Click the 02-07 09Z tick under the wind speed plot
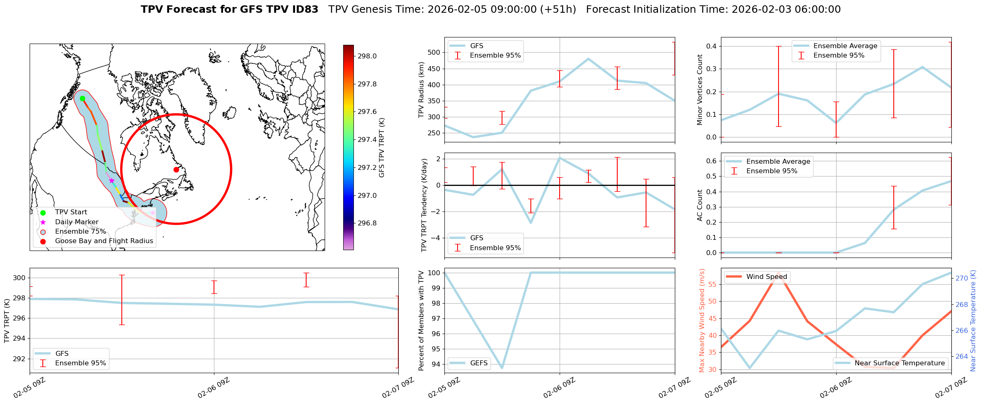 (x=950, y=388)
